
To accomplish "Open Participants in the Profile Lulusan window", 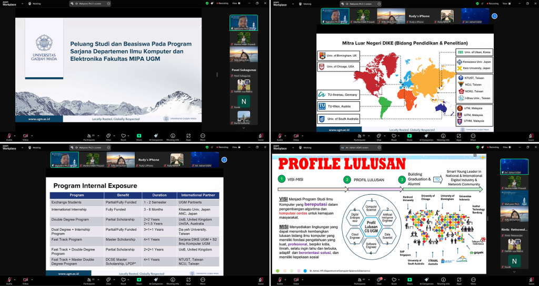I will click(360, 281).
